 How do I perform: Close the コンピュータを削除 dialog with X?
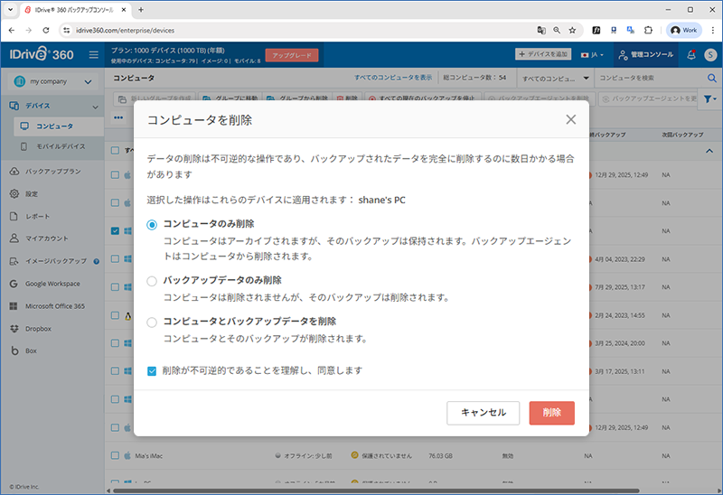[570, 119]
